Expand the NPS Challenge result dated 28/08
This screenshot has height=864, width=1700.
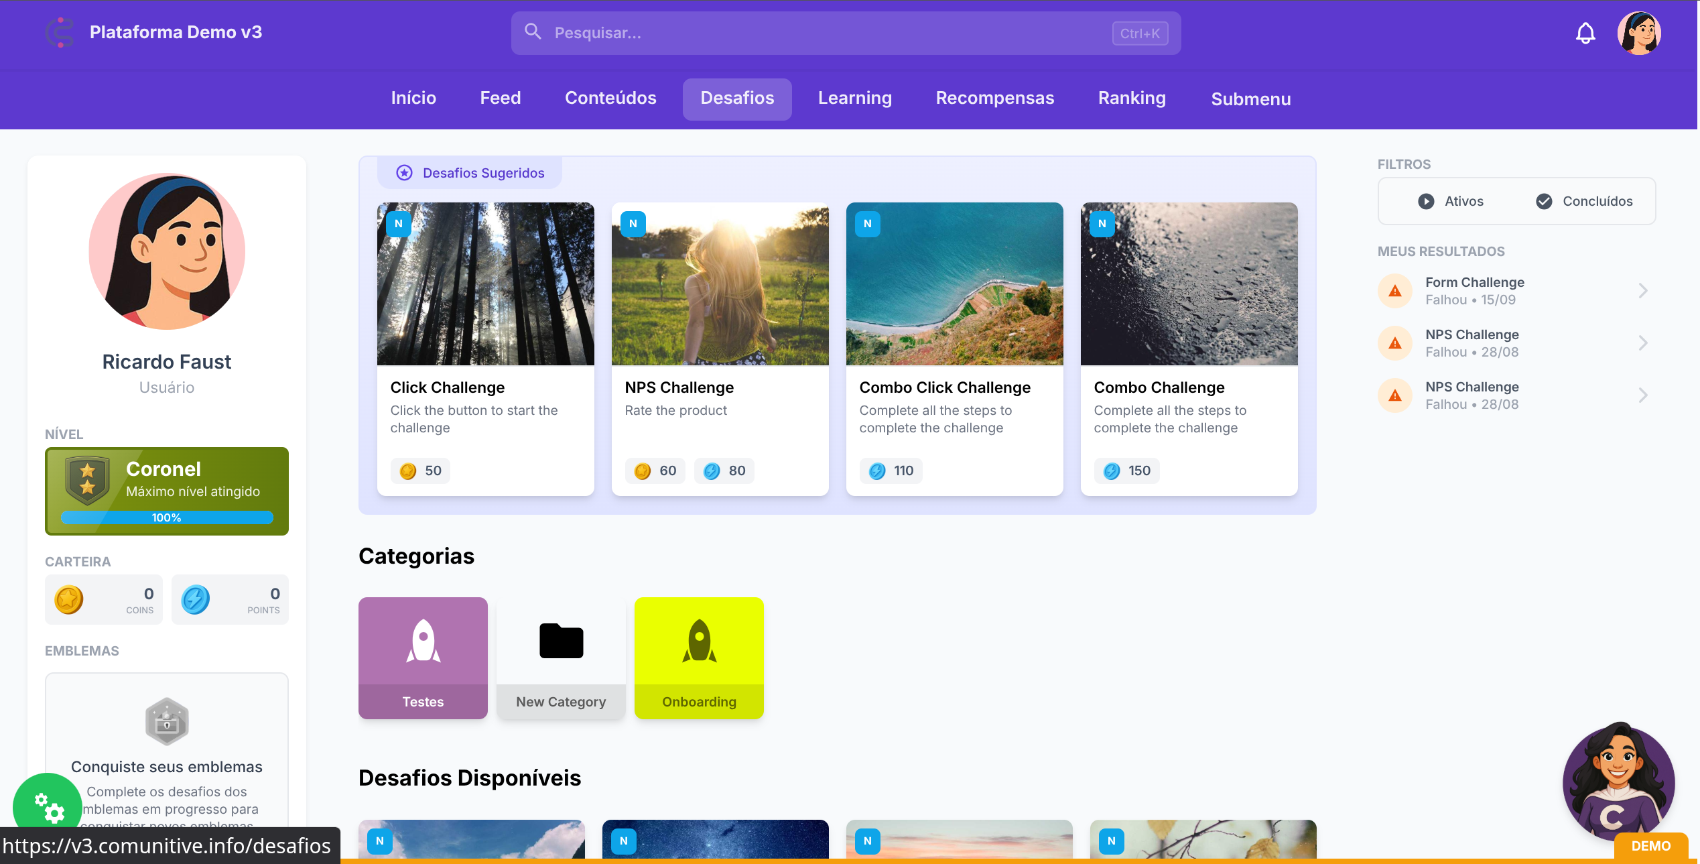(1642, 343)
